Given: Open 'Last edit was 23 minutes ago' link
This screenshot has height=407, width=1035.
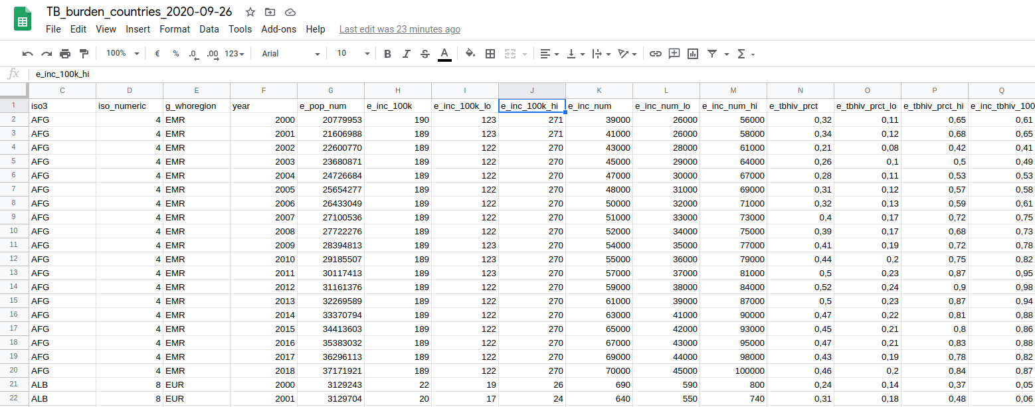Looking at the screenshot, I should coord(400,29).
